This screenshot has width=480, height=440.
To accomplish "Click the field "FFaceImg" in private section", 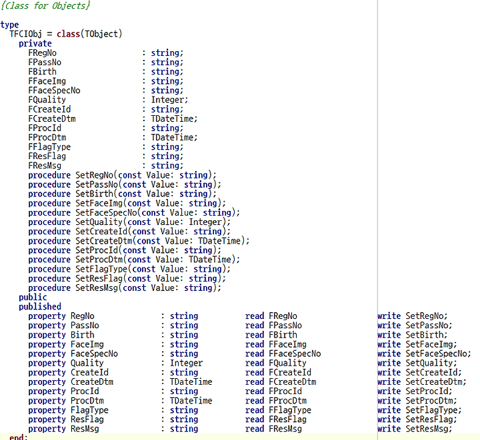I will (x=47, y=81).
